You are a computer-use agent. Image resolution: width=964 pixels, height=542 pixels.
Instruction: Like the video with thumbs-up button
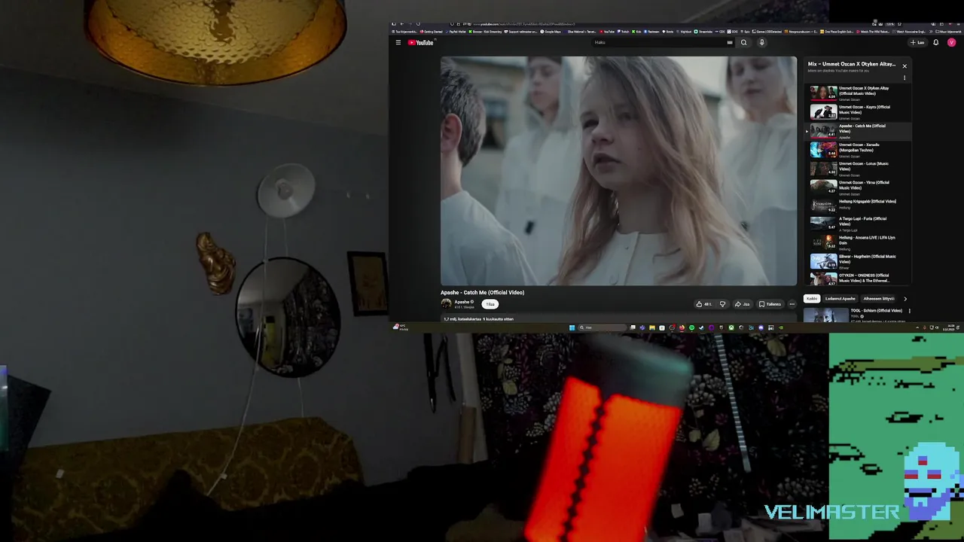point(703,304)
